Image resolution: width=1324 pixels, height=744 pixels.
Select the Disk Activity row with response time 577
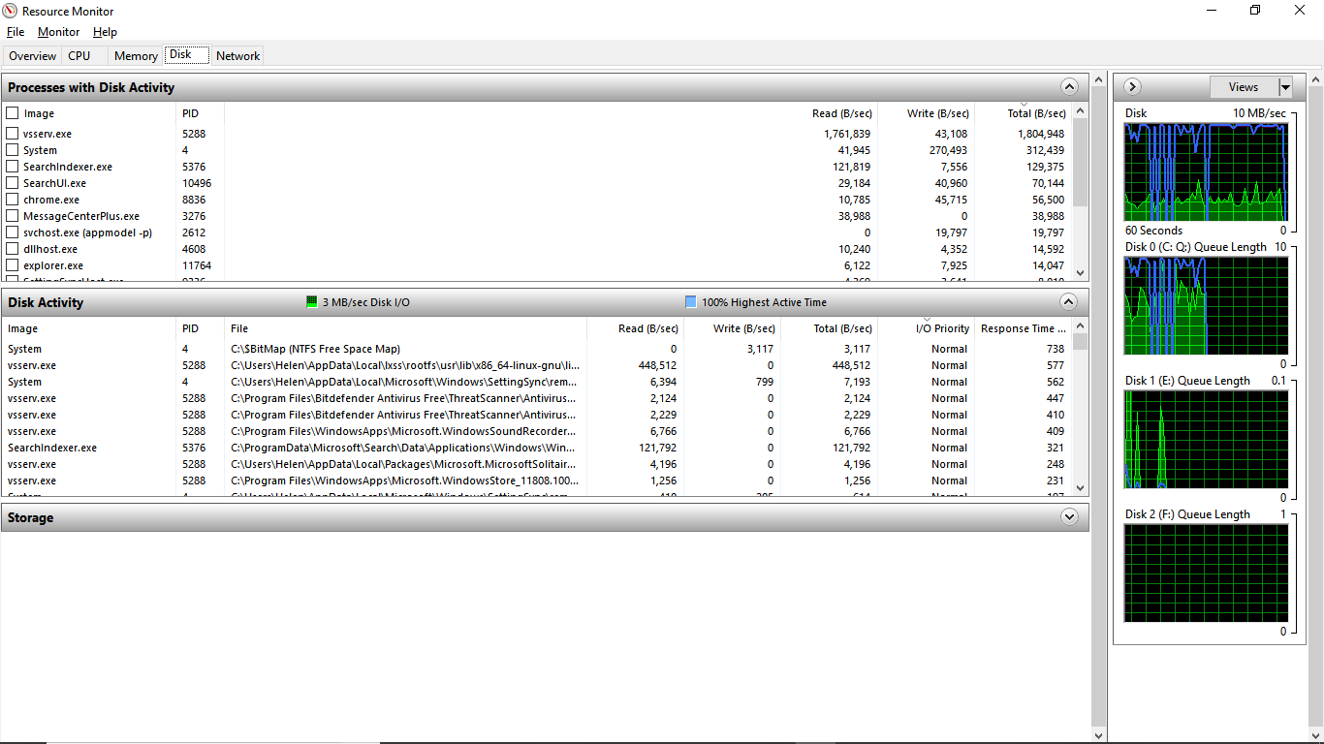536,365
